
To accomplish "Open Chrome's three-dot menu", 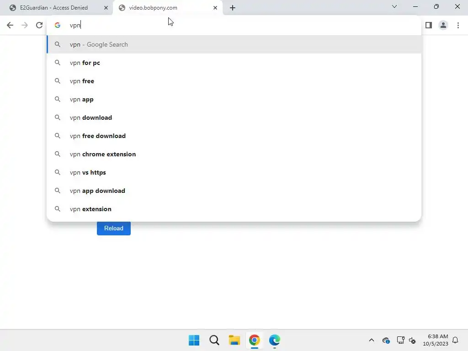I will click(458, 25).
